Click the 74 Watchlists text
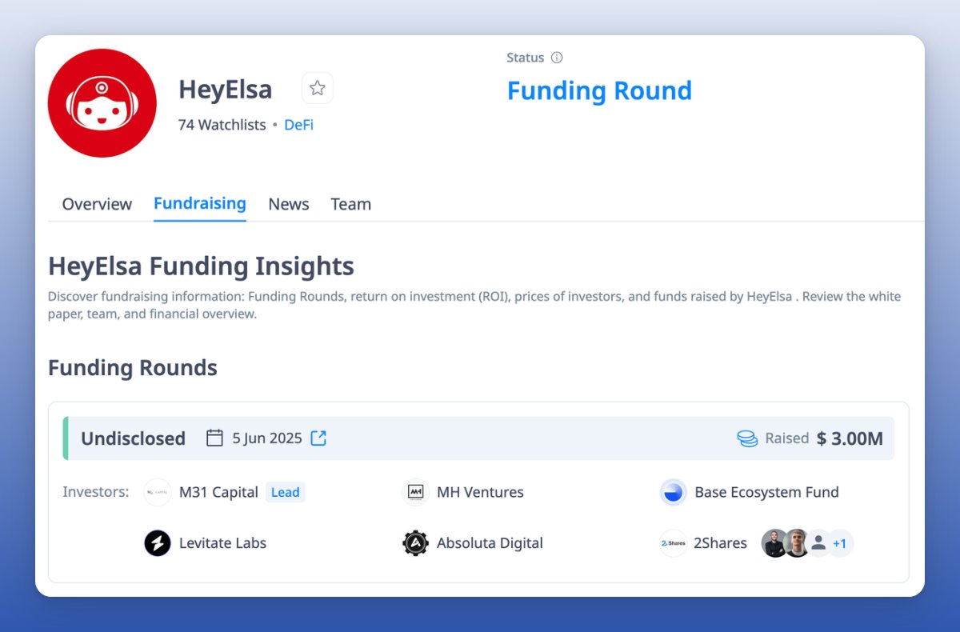960x632 pixels. (x=222, y=125)
